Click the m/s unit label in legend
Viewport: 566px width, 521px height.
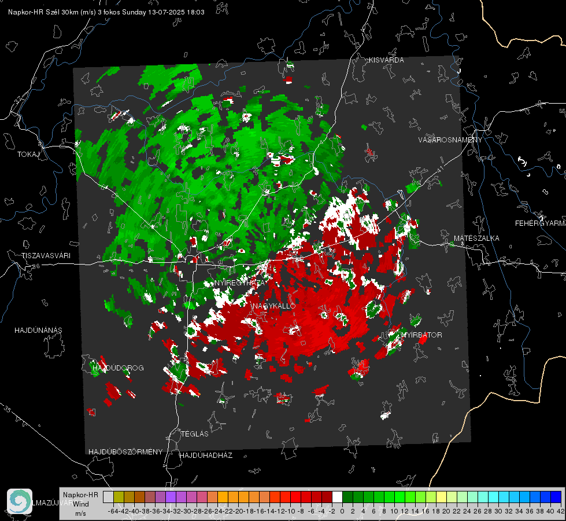(x=80, y=513)
